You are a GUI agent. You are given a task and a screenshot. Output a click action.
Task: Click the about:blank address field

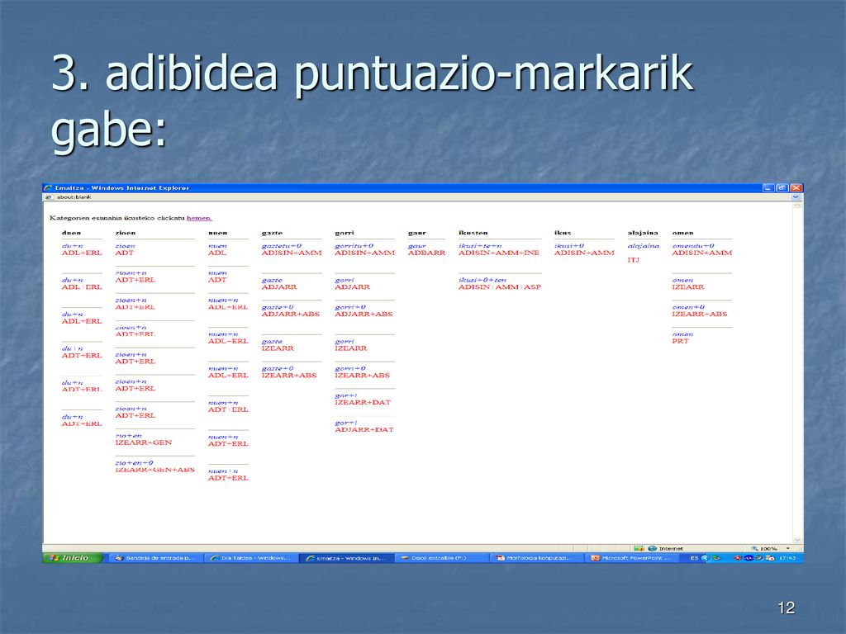(x=418, y=197)
